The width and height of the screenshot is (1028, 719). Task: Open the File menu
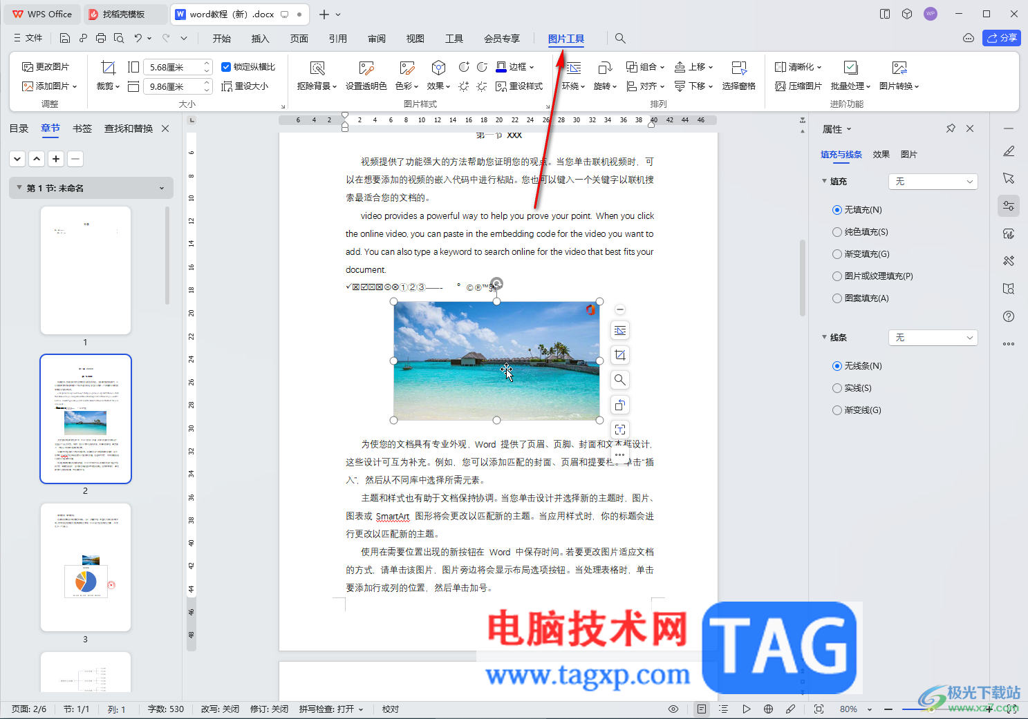tap(28, 38)
